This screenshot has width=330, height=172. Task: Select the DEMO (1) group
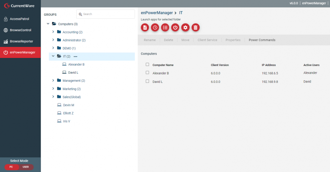(69, 48)
